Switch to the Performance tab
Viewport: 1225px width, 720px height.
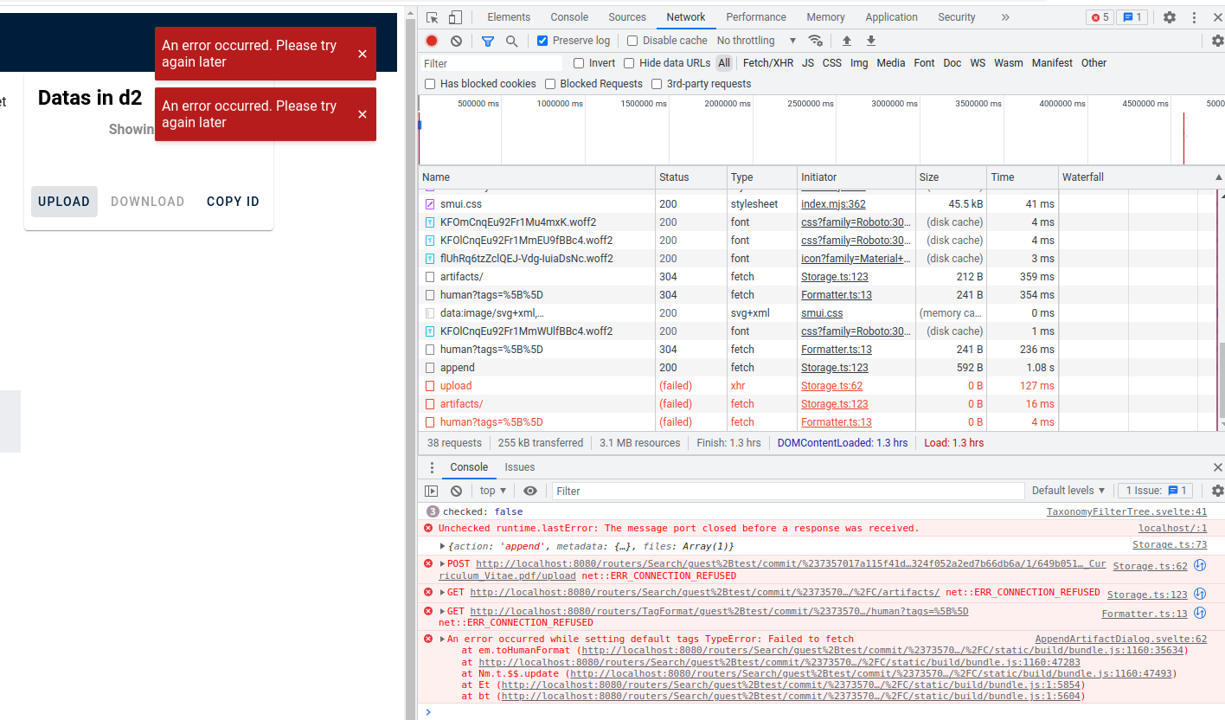(755, 16)
